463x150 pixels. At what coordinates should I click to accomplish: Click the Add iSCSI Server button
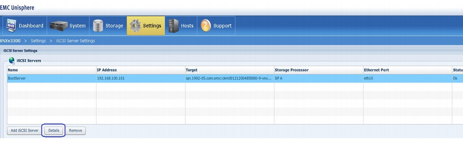tap(25, 130)
